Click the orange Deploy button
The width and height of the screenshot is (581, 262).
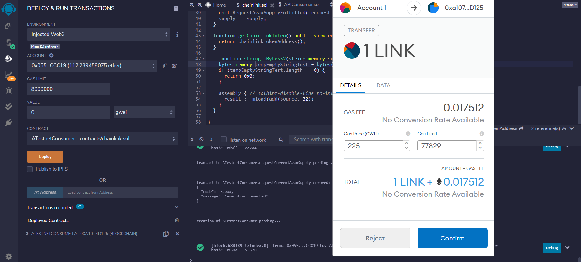(45, 157)
